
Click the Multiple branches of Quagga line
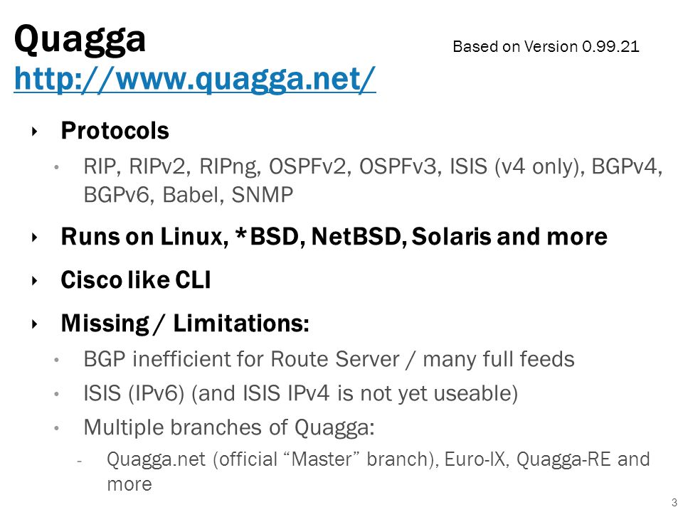229,427
